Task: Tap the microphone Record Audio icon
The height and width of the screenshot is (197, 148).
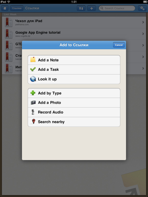Action: tap(33, 112)
